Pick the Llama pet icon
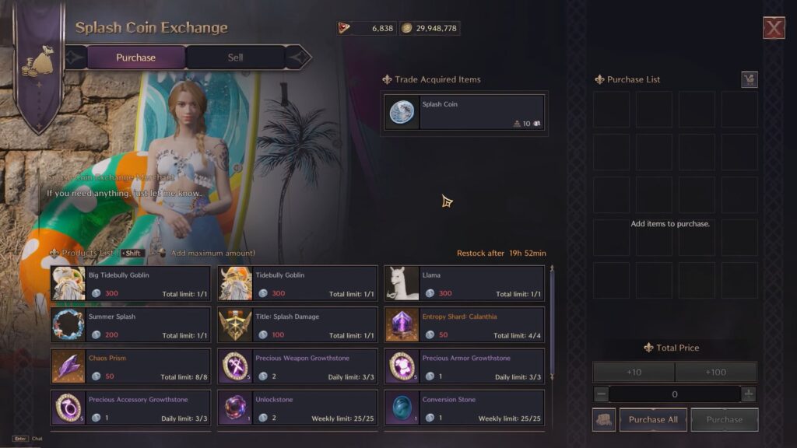Screen dimensions: 797x448 tap(402, 283)
